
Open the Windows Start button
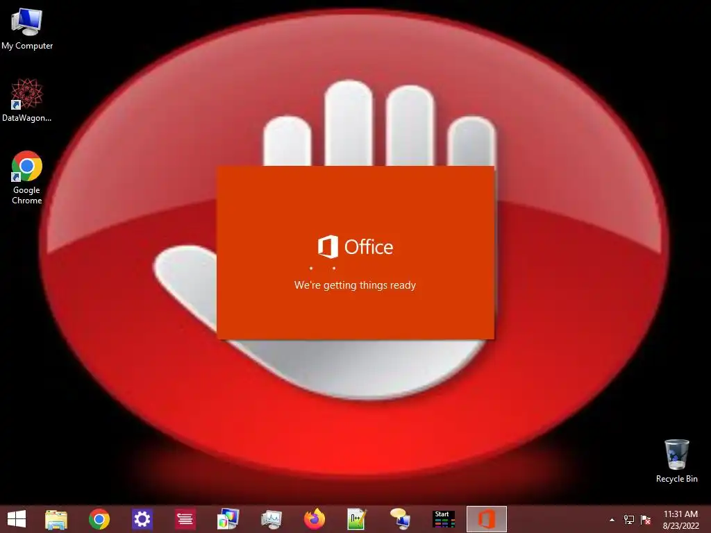pos(17,519)
